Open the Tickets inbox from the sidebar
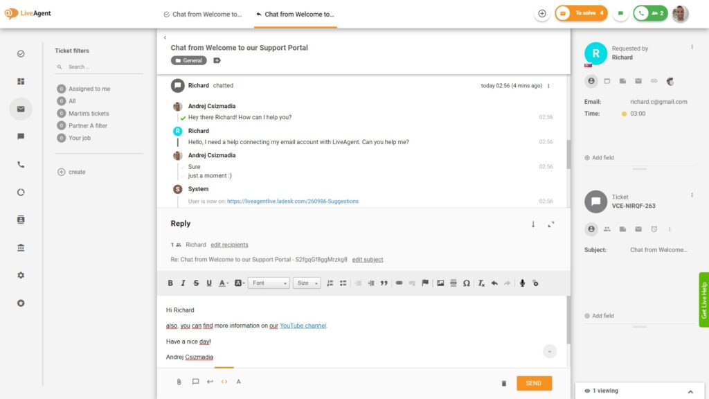 pos(21,109)
